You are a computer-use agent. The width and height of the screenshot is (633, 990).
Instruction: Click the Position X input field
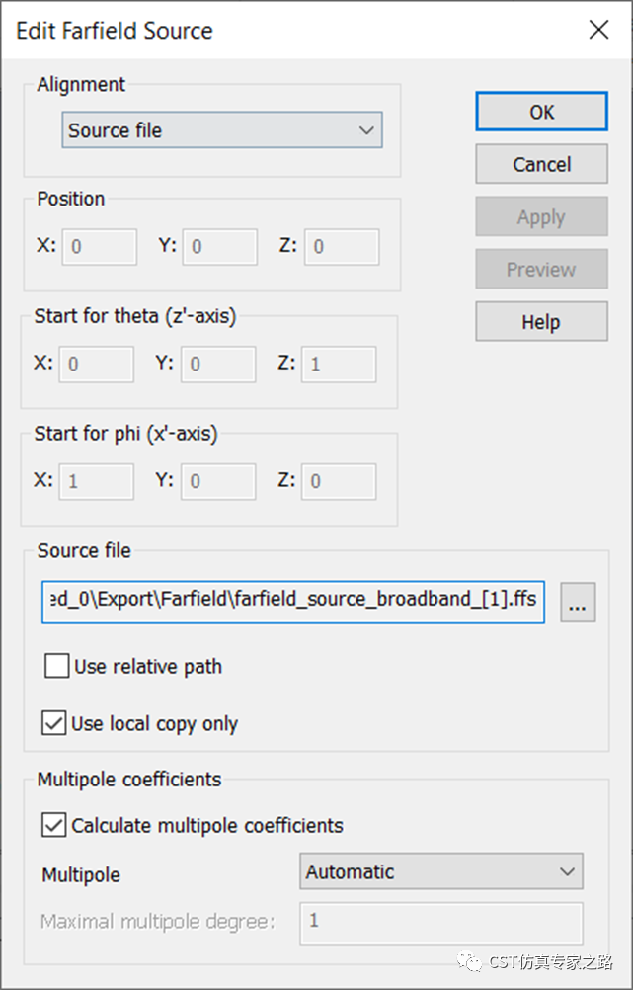point(99,246)
